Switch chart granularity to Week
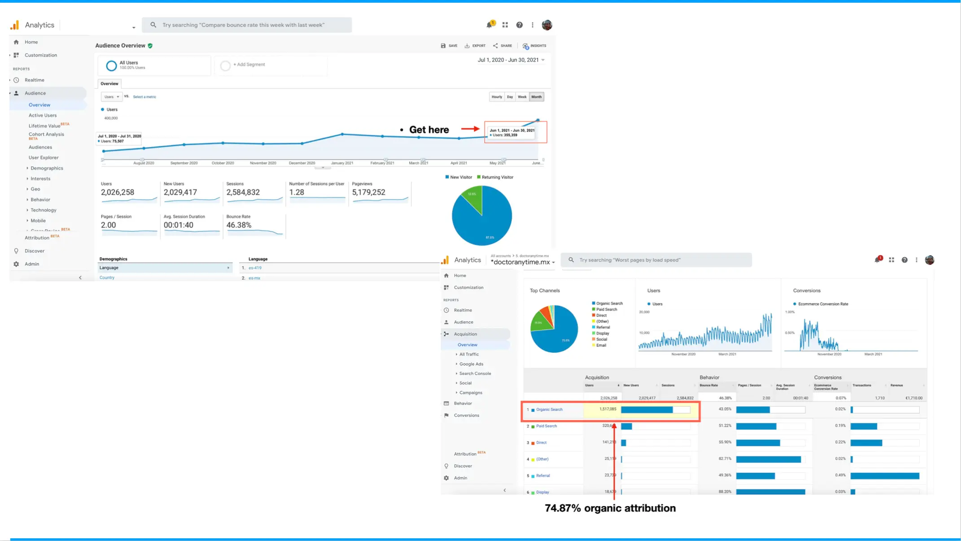 click(522, 97)
